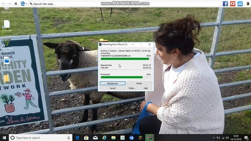Screen dimensions: 251x141
Task: Open Microsoft Store from the taskbar
Action: pos(86,137)
